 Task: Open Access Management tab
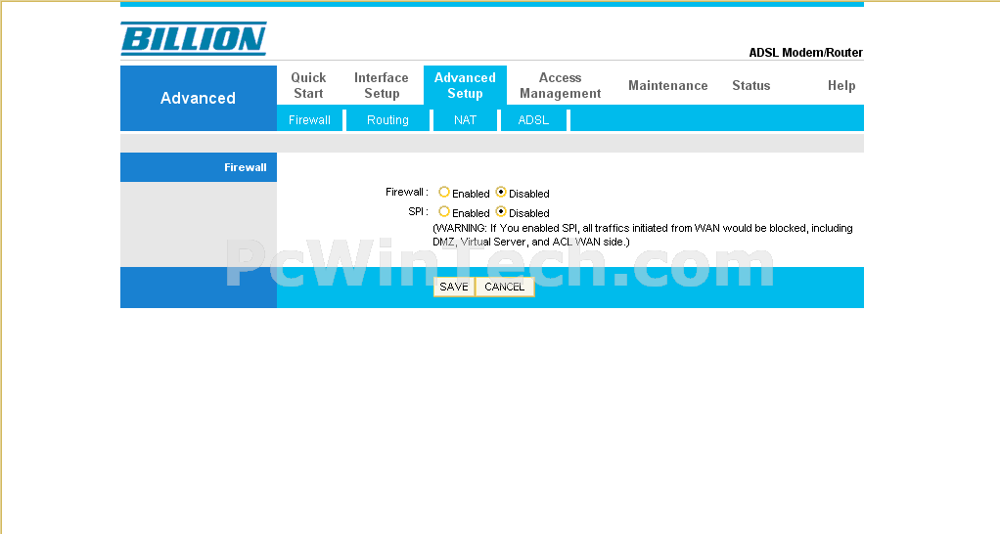tap(560, 85)
